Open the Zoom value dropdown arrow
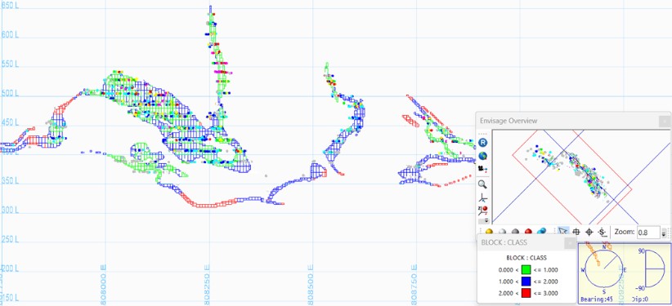672x306 pixels. click(664, 233)
